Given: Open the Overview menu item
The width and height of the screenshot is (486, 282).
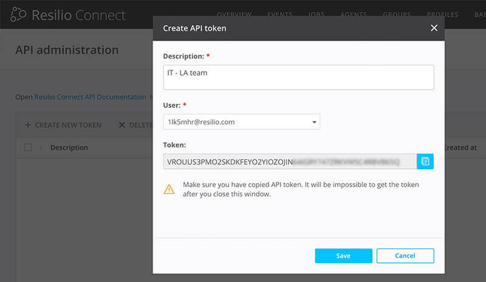Looking at the screenshot, I should coord(234,15).
